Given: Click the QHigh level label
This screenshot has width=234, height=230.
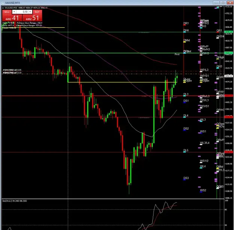Looking at the screenshot, I should click(220, 57).
